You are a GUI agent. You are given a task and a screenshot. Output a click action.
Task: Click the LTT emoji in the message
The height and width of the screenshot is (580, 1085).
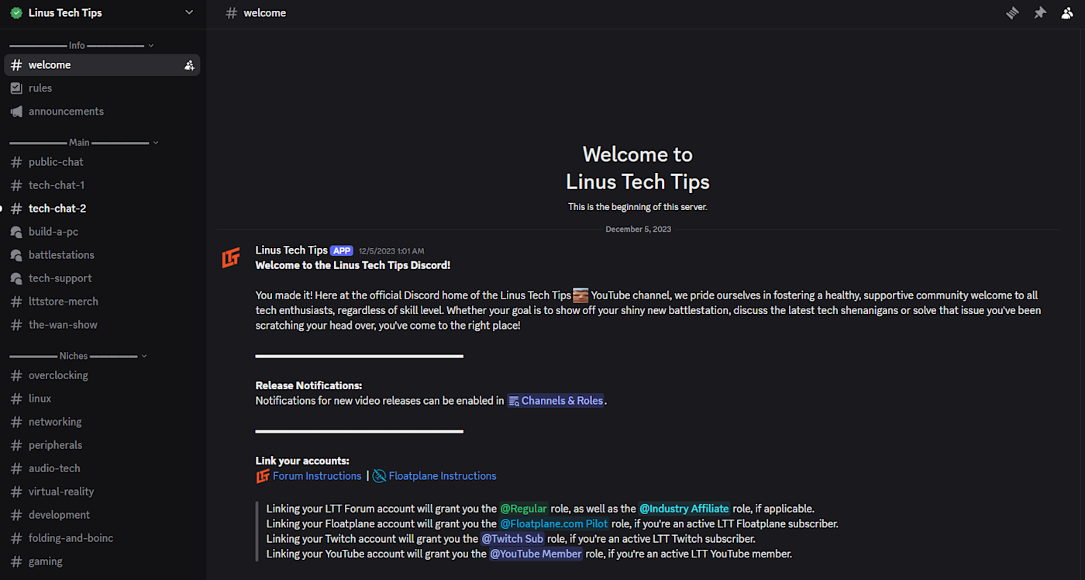pyautogui.click(x=580, y=295)
